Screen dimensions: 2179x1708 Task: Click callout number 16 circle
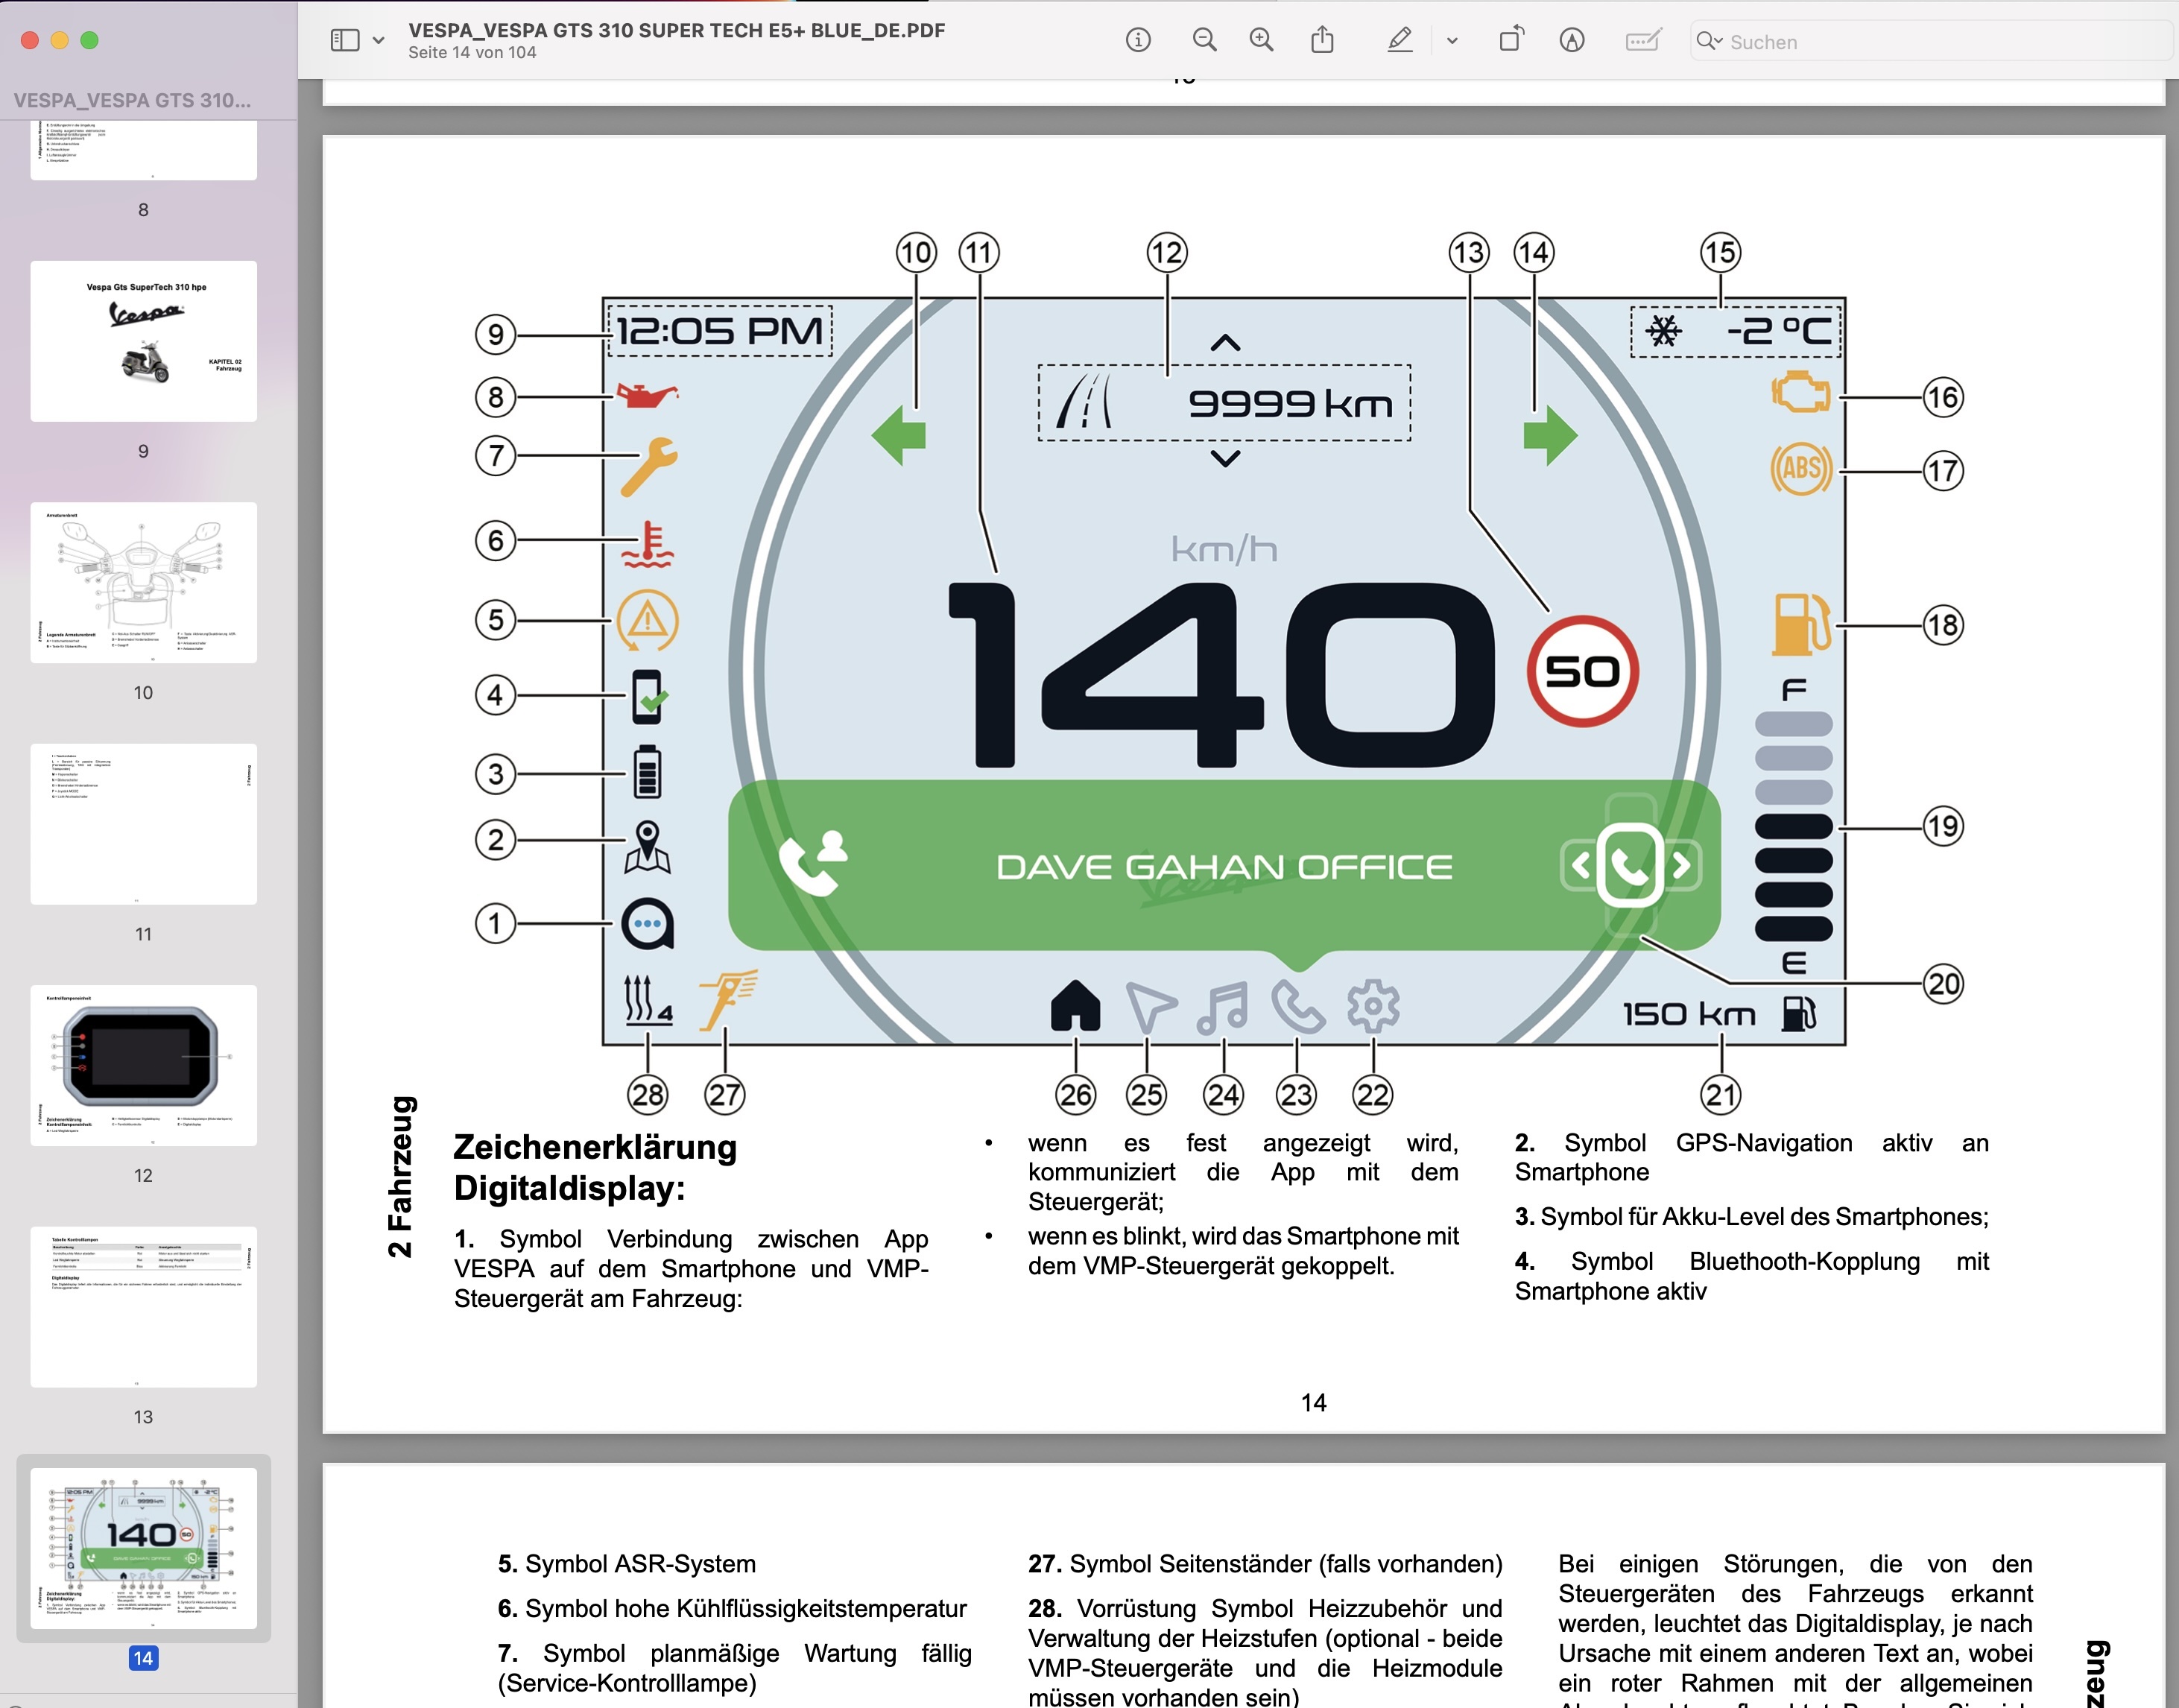point(1943,397)
